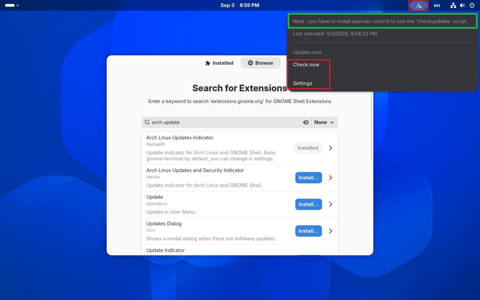The image size is (480, 300).
Task: Expand Updates Dialog extension details
Action: [331, 231]
